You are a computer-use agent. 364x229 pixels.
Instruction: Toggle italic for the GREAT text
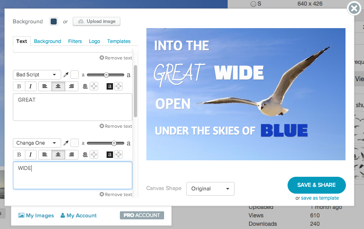click(31, 86)
